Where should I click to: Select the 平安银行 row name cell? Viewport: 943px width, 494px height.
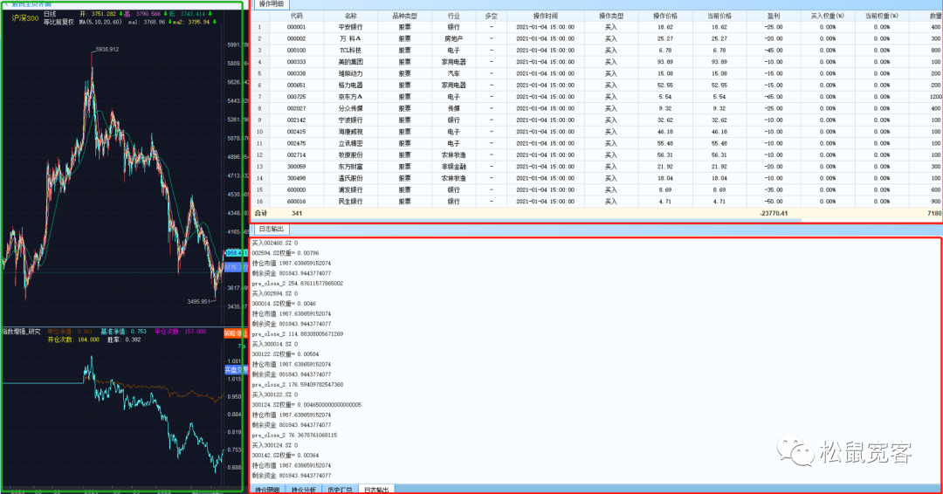[351, 27]
